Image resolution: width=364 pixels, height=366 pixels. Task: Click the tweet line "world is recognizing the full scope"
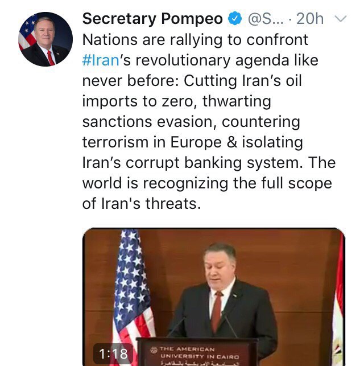tap(208, 183)
